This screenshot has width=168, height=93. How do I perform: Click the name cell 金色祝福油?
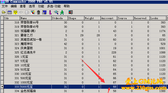point(36,91)
